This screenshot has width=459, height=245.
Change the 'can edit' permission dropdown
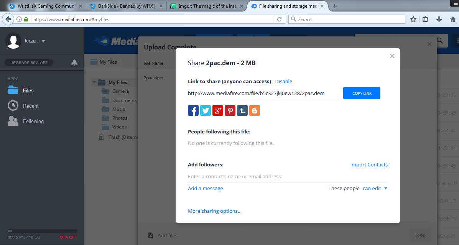pos(375,188)
